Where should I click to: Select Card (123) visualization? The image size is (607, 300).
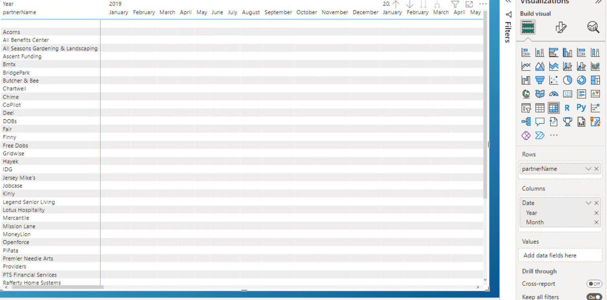click(567, 94)
